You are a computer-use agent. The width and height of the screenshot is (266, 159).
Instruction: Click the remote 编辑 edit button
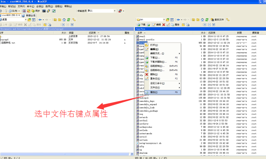(156, 25)
